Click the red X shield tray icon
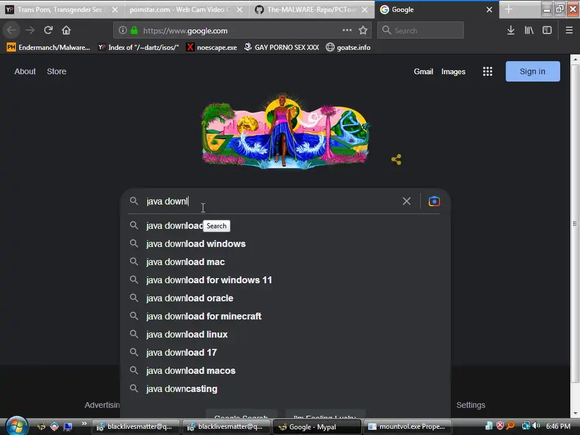This screenshot has width=580, height=435. coord(500,426)
